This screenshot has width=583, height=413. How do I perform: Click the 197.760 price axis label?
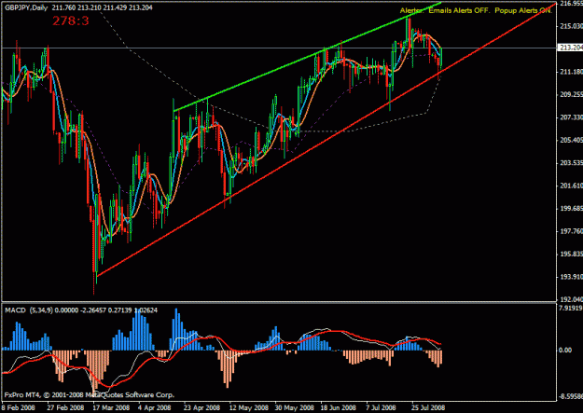point(571,231)
